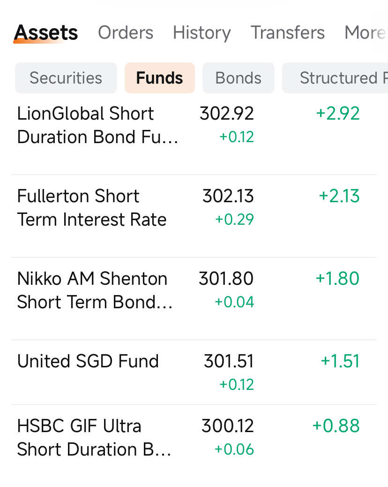Viewport: 388px width, 487px height.
Task: Select the Funds category chip
Action: click(159, 78)
